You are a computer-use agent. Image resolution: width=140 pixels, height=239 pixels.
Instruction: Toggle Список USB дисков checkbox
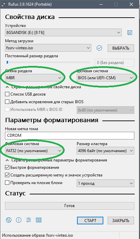(x=7, y=94)
